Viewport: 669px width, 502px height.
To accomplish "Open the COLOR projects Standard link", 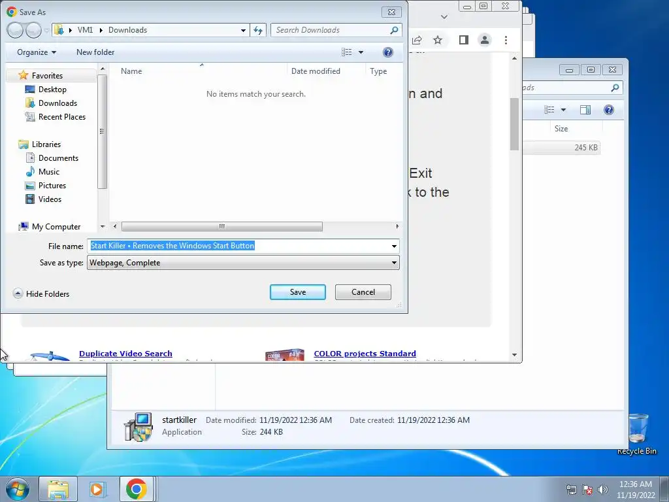I will [365, 354].
